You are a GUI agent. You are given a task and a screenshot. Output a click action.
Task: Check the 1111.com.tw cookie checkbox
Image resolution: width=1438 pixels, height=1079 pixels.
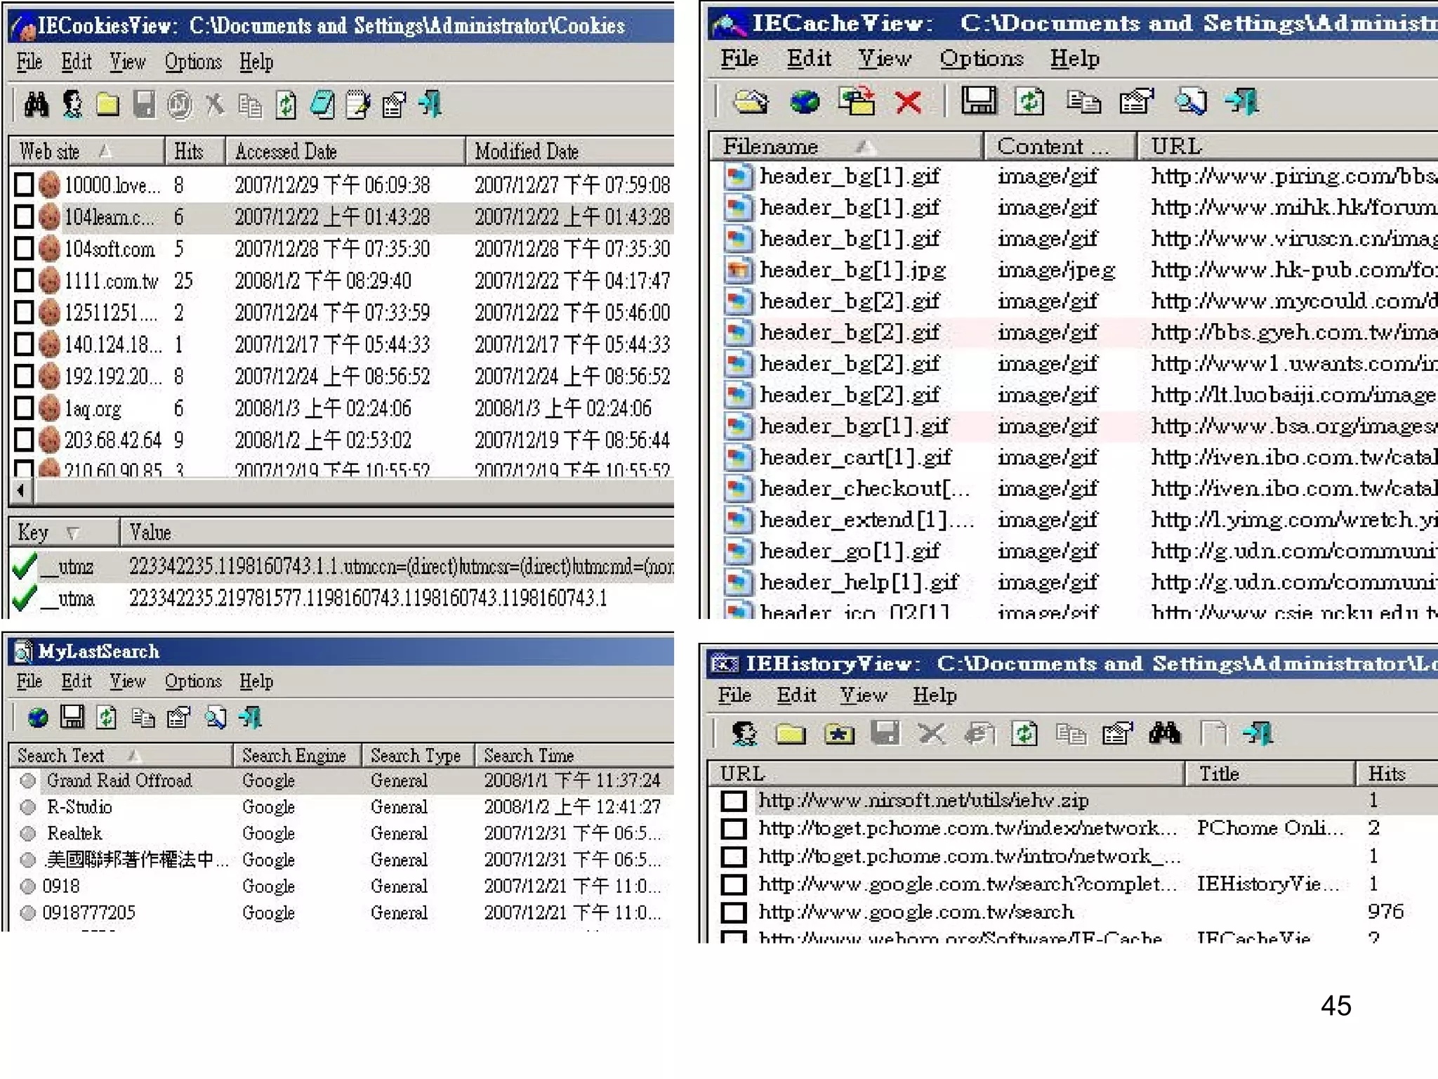tap(24, 280)
